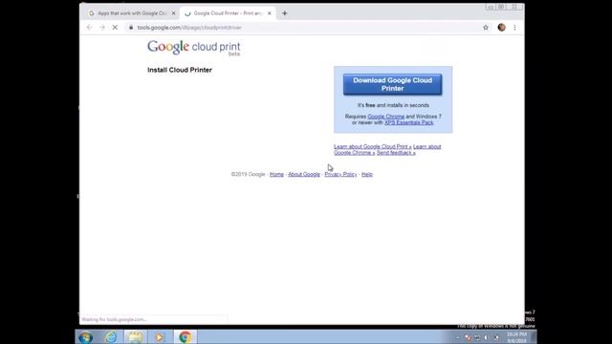Open the Home footer link

[276, 174]
